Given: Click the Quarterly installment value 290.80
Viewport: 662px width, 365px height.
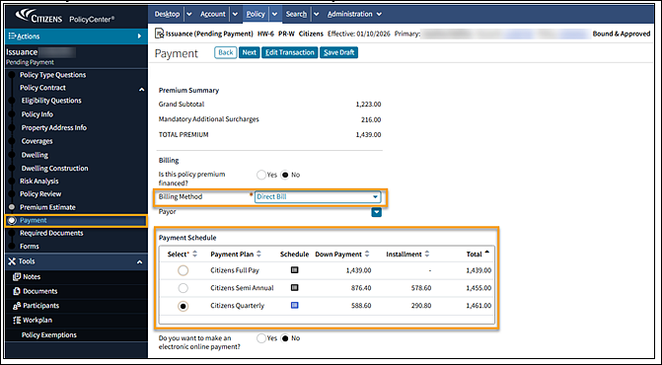Looking at the screenshot, I should click(x=421, y=305).
